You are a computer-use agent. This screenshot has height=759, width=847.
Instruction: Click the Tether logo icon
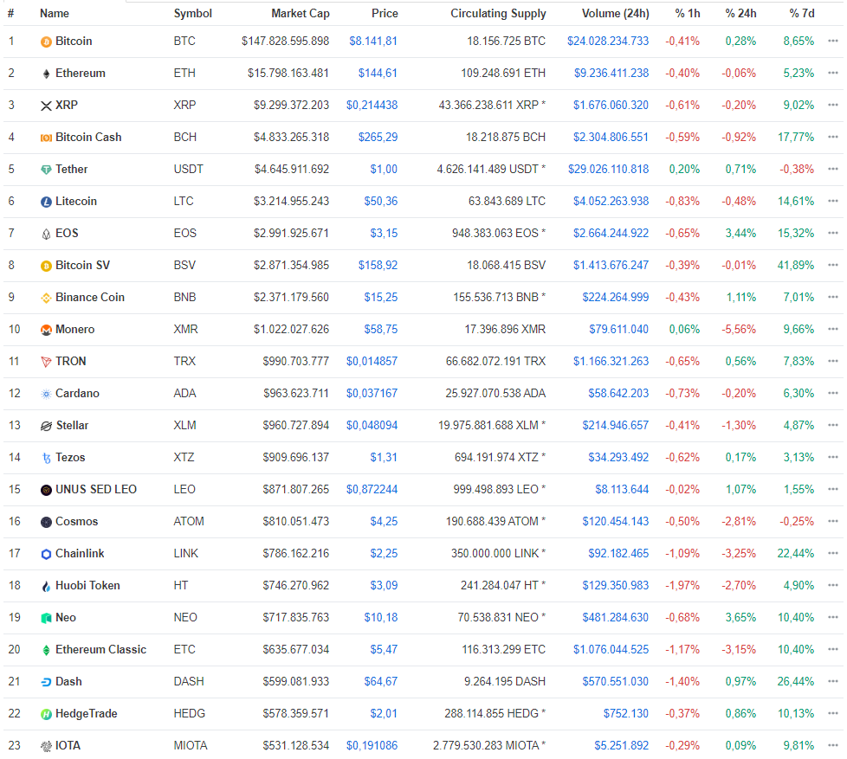(46, 170)
